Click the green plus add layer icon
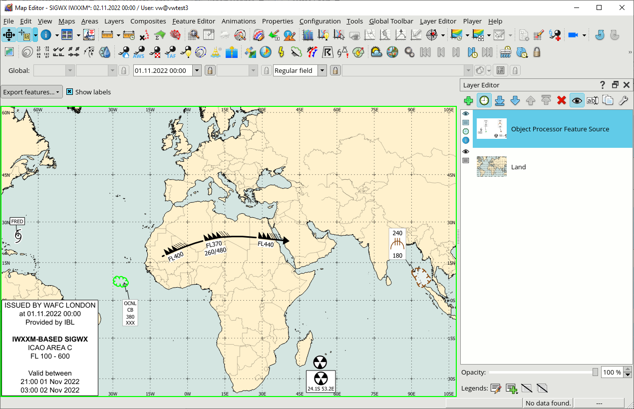The width and height of the screenshot is (634, 409). pos(468,100)
